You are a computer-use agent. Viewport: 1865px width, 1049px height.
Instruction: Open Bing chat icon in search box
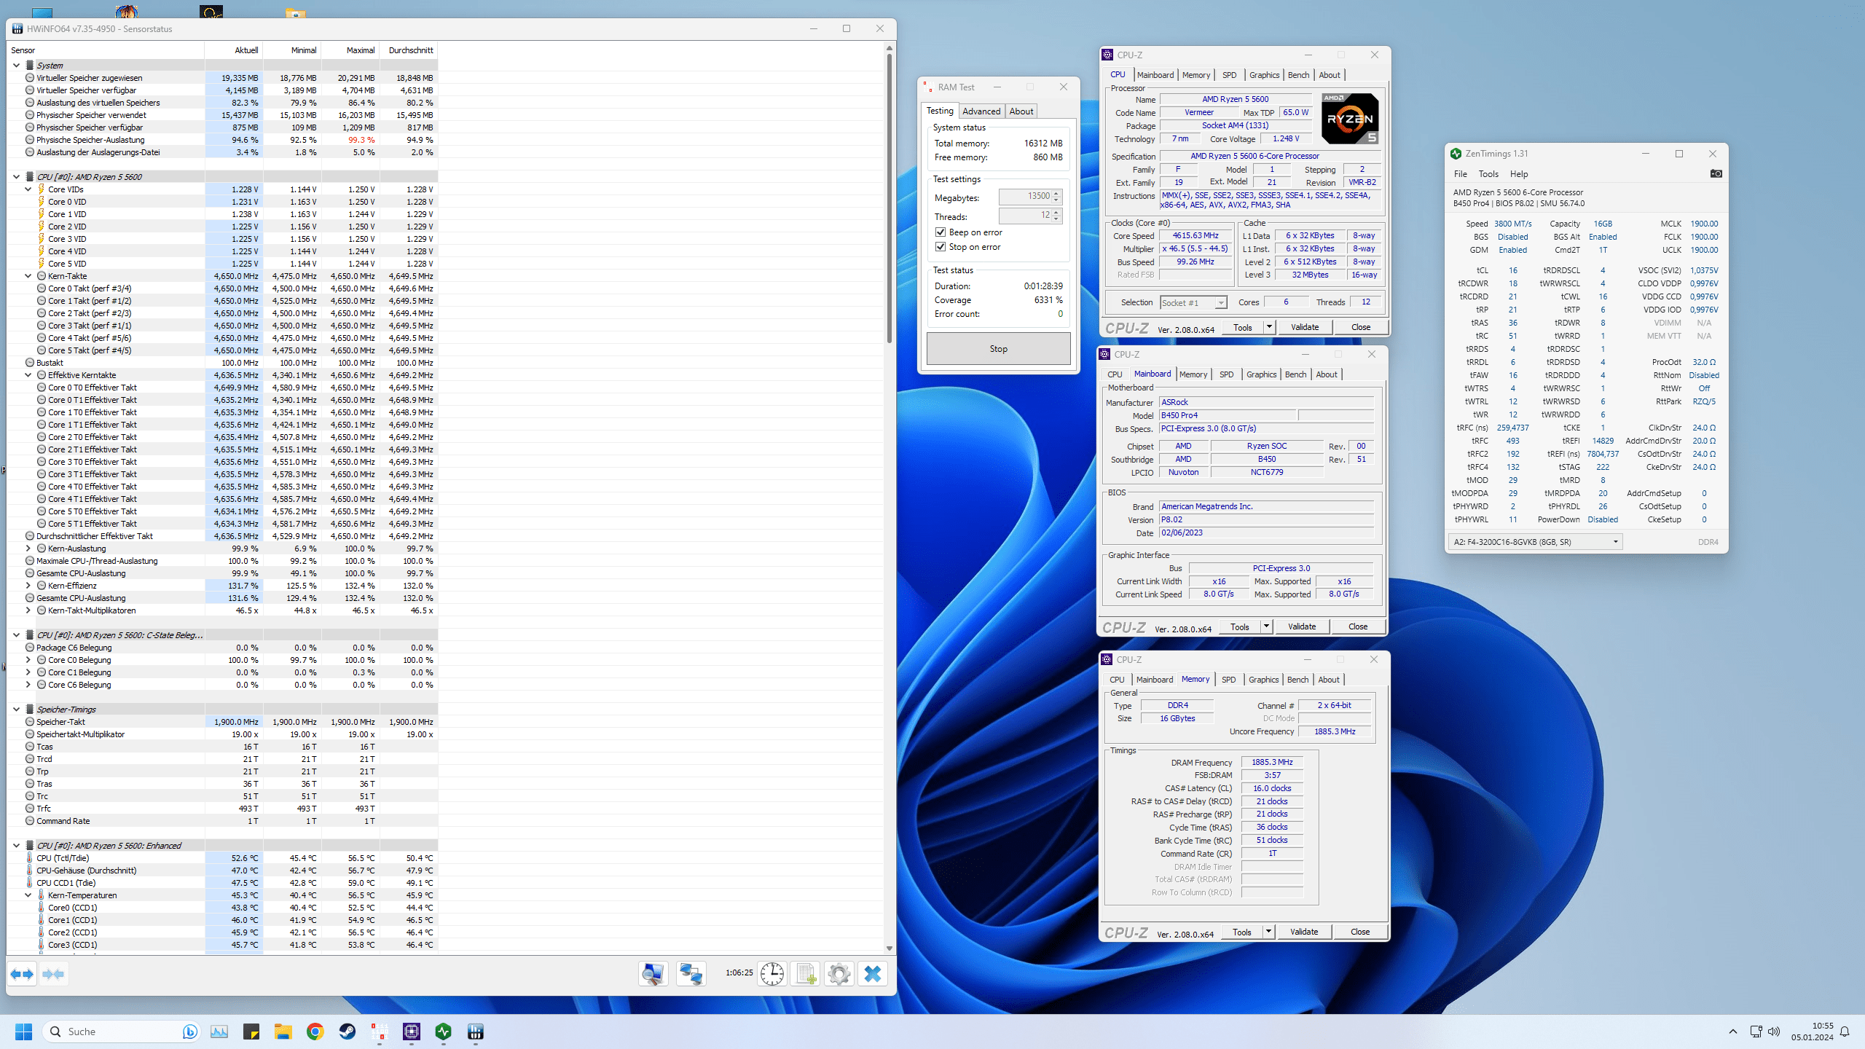click(189, 1032)
